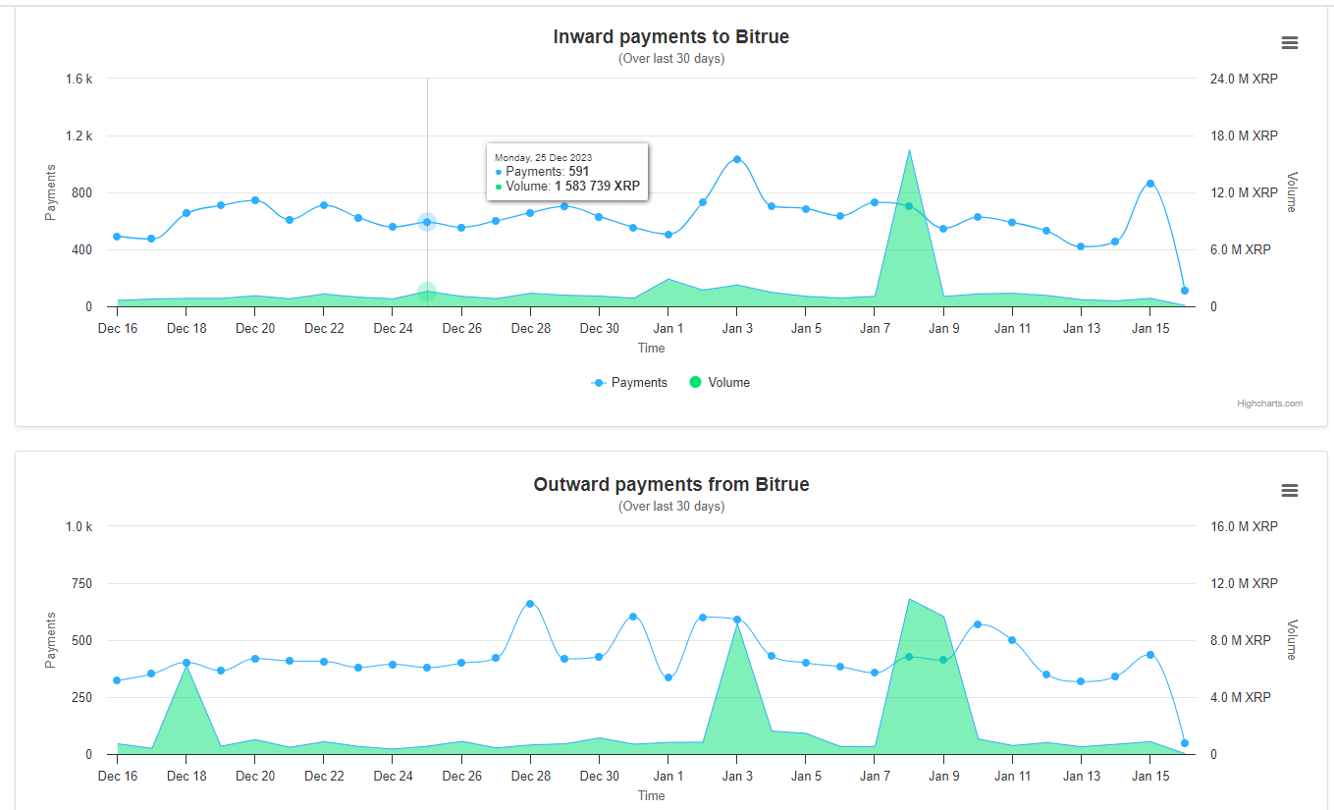Click '(Over last 30 days)' subtitle of outward chart
The height and width of the screenshot is (810, 1334).
tap(671, 507)
